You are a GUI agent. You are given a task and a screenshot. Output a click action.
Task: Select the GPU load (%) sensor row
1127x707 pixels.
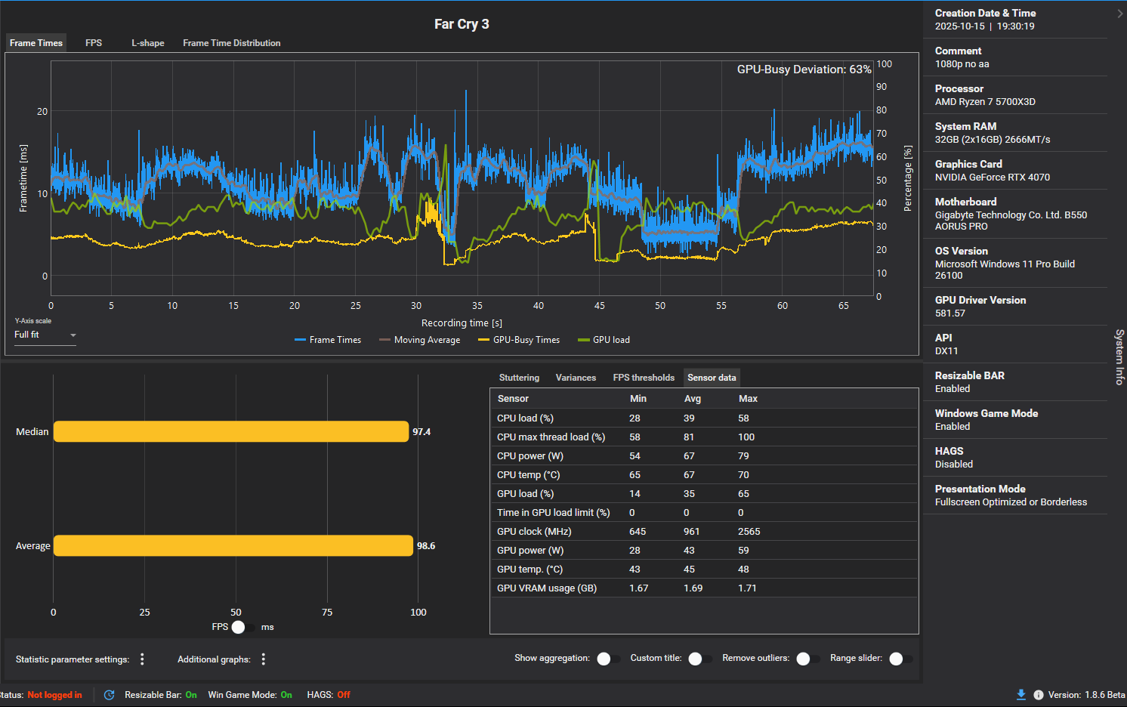(x=704, y=494)
